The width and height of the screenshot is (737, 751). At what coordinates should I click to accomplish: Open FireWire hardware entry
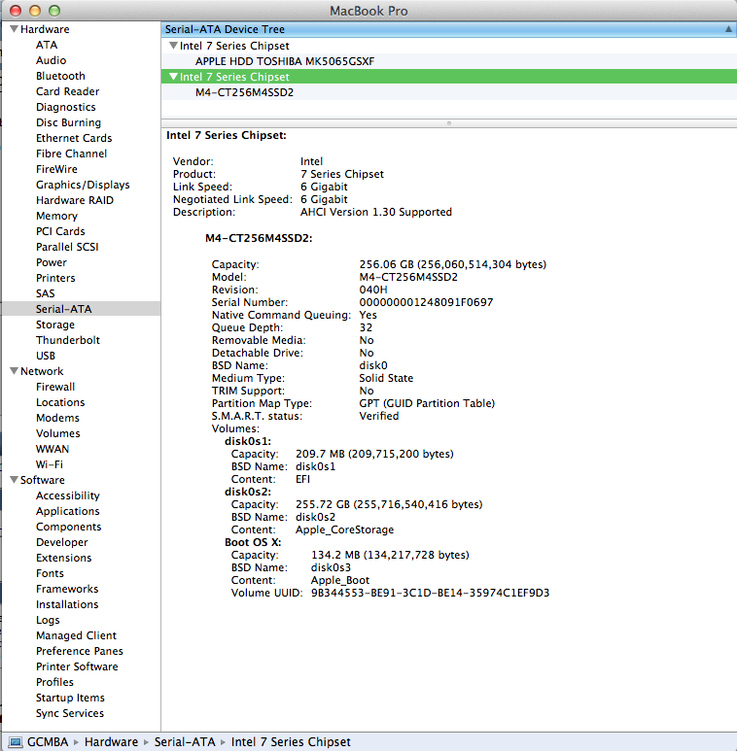56,169
